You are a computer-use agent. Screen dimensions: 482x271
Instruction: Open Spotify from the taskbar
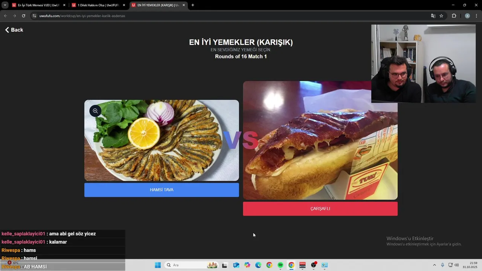tap(281, 265)
